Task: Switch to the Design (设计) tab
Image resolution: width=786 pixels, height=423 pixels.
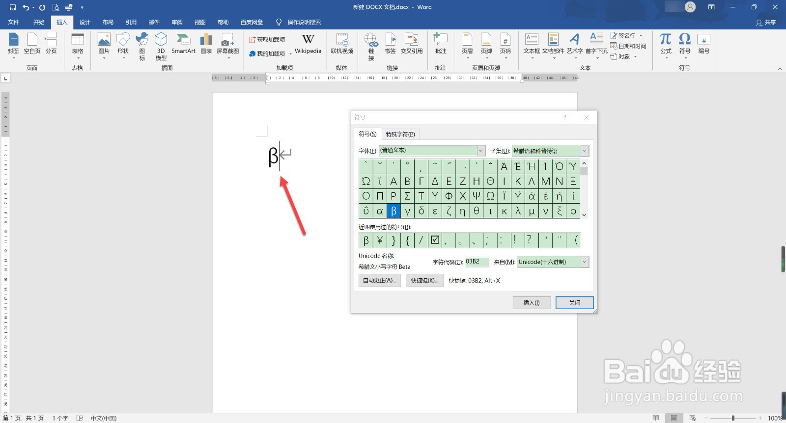Action: 85,22
